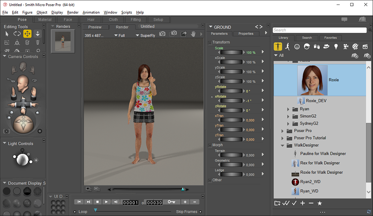The height and width of the screenshot is (216, 373).
Task: Click the Add Library icon
Action: click(355, 55)
